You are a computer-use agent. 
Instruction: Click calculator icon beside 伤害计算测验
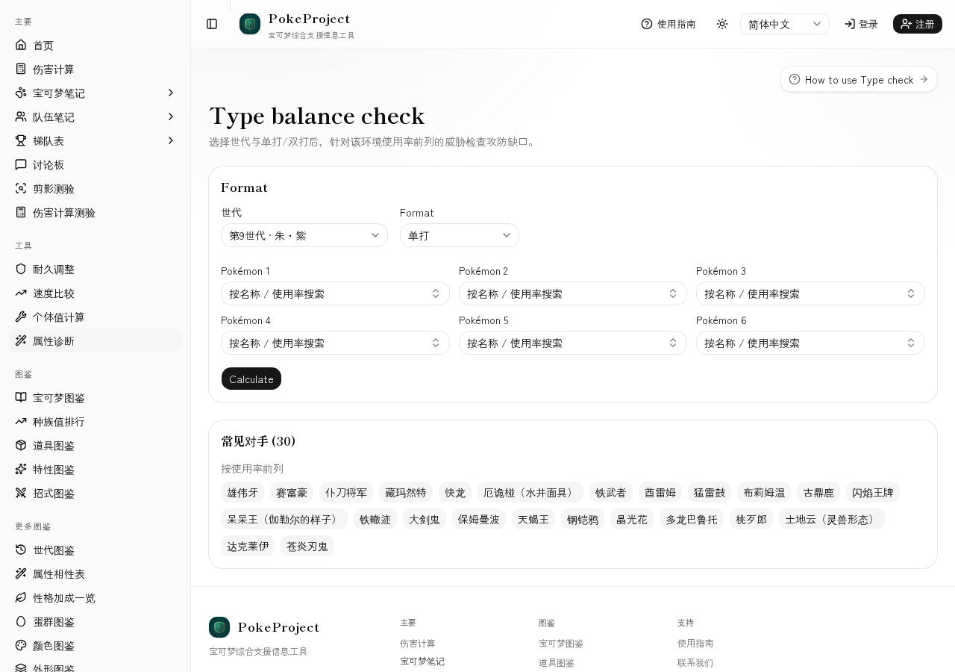click(x=21, y=212)
